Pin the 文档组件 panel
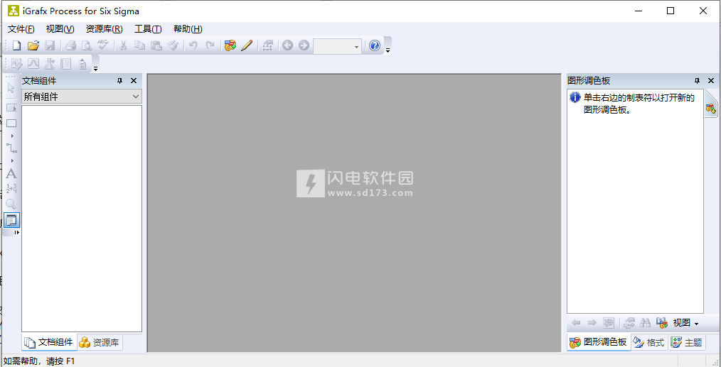Image resolution: width=721 pixels, height=367 pixels. (120, 81)
